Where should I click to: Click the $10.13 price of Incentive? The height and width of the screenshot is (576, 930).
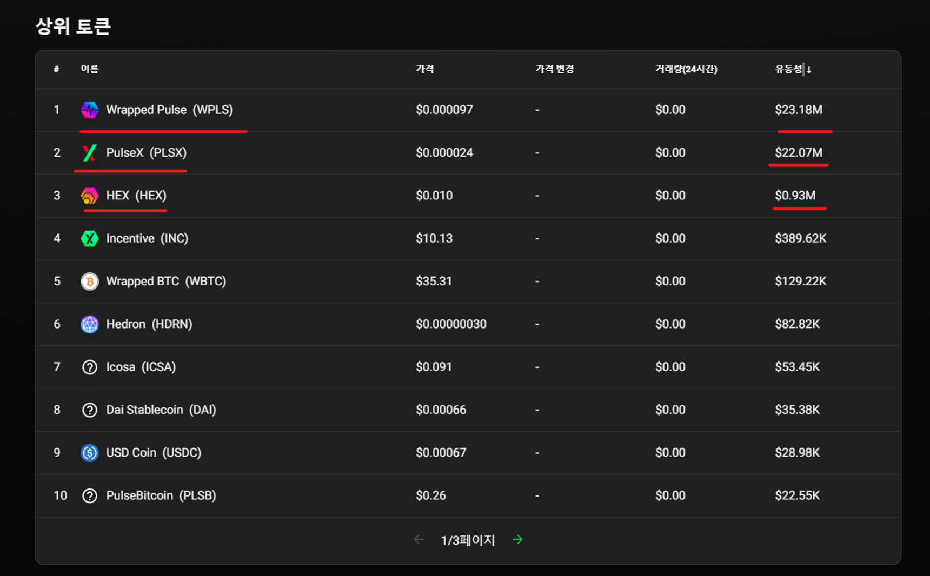click(x=434, y=238)
